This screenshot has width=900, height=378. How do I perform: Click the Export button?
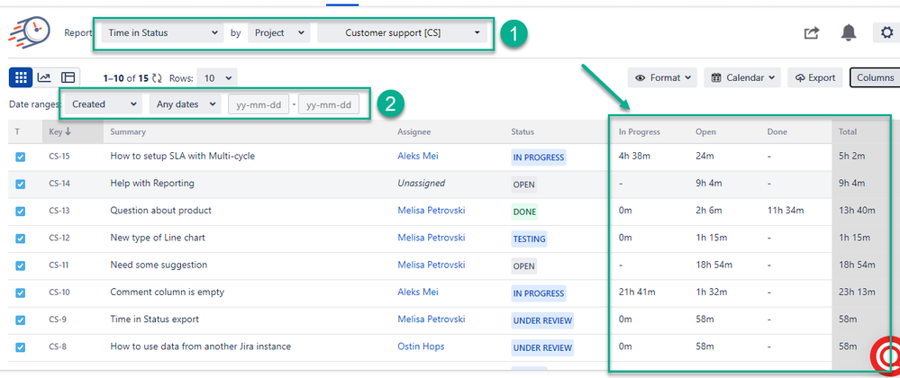coord(815,77)
